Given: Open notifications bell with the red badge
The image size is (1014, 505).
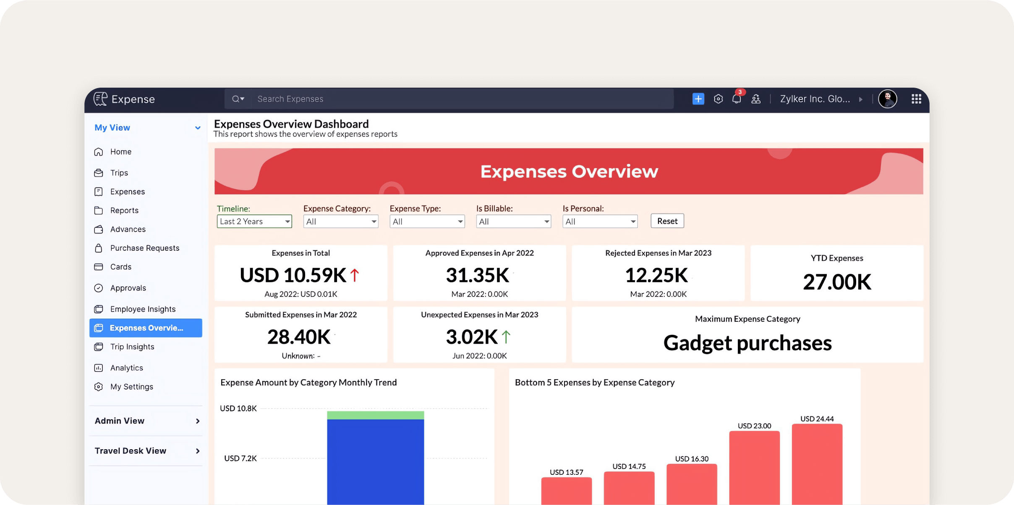Looking at the screenshot, I should coord(736,99).
